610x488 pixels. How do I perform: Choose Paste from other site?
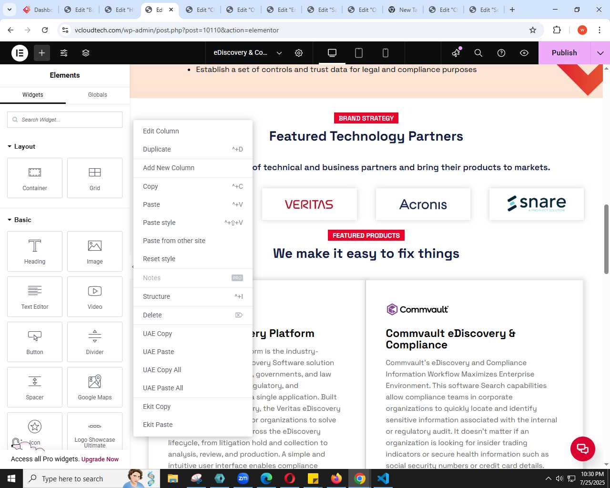[193, 241]
